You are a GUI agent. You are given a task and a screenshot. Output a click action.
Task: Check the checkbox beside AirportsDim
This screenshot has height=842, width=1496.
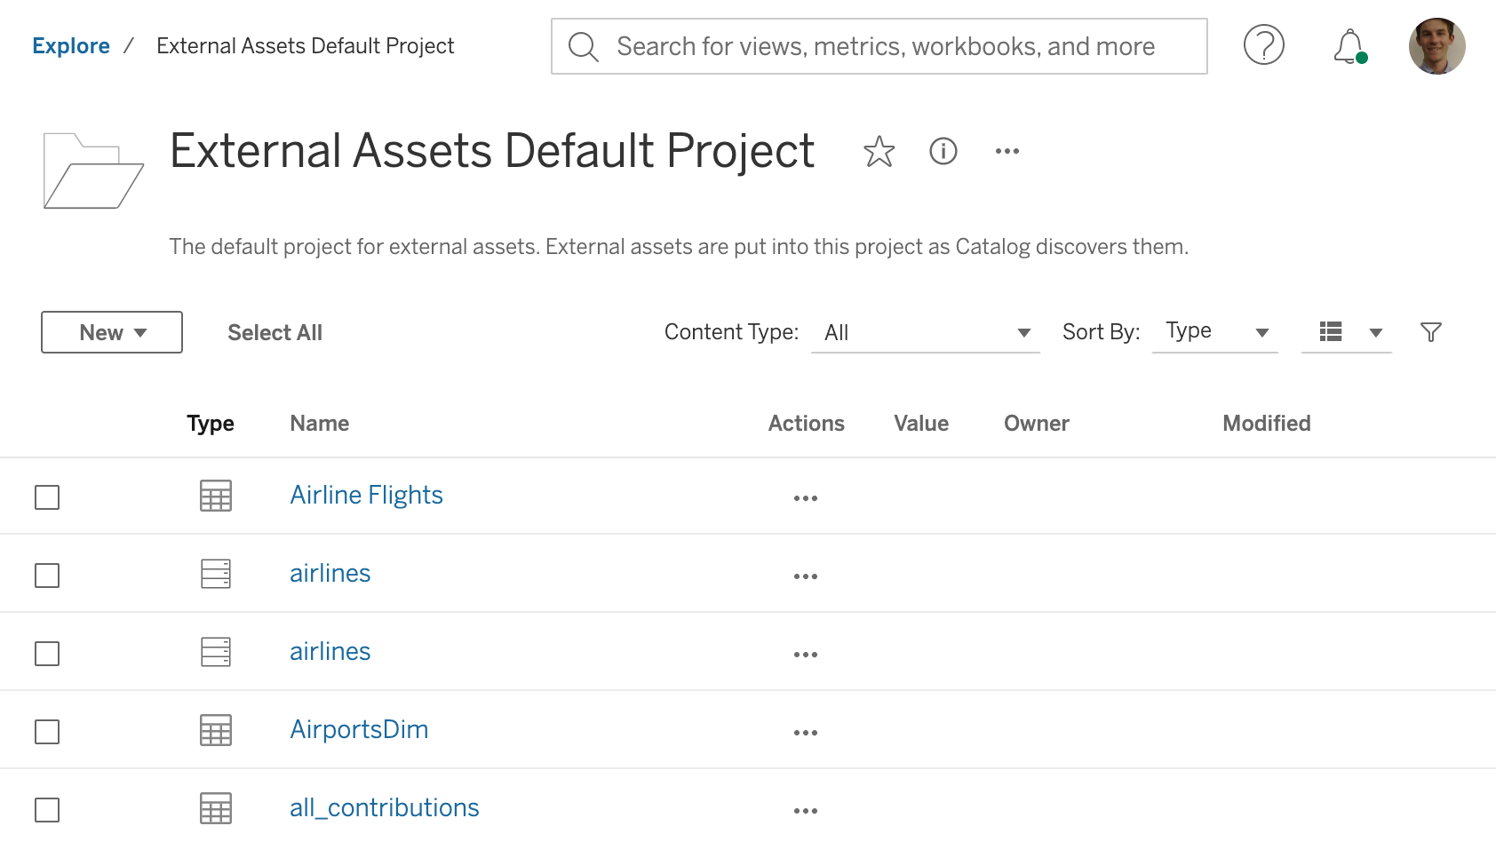tap(46, 731)
